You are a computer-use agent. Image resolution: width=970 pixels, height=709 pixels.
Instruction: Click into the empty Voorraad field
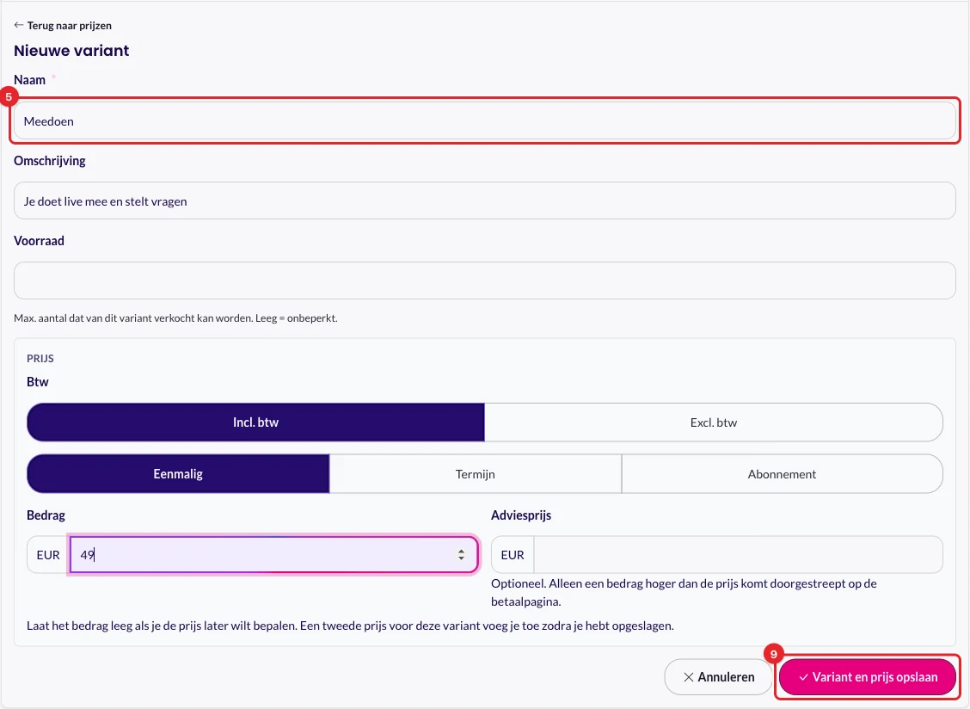pyautogui.click(x=484, y=281)
